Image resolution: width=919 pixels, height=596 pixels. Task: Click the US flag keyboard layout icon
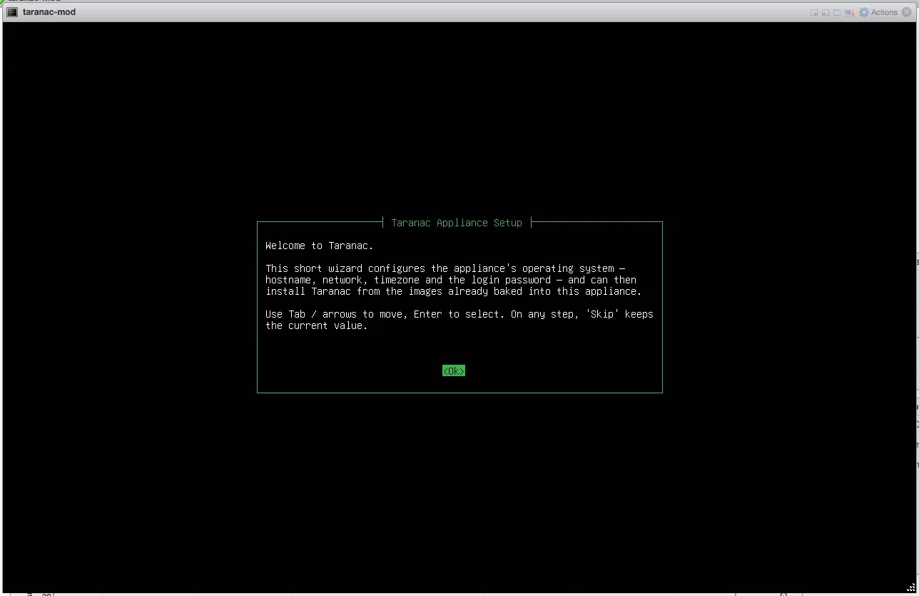pyautogui.click(x=849, y=13)
